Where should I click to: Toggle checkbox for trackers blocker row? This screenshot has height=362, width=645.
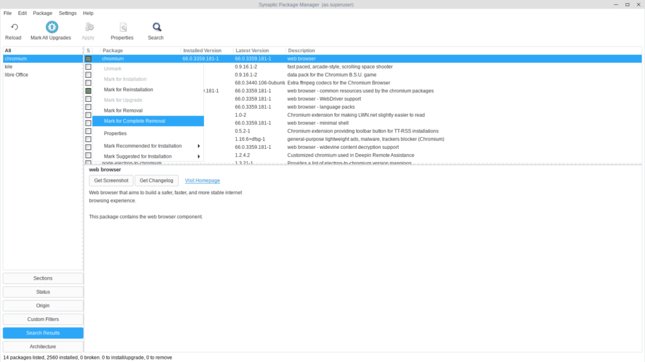coord(88,139)
